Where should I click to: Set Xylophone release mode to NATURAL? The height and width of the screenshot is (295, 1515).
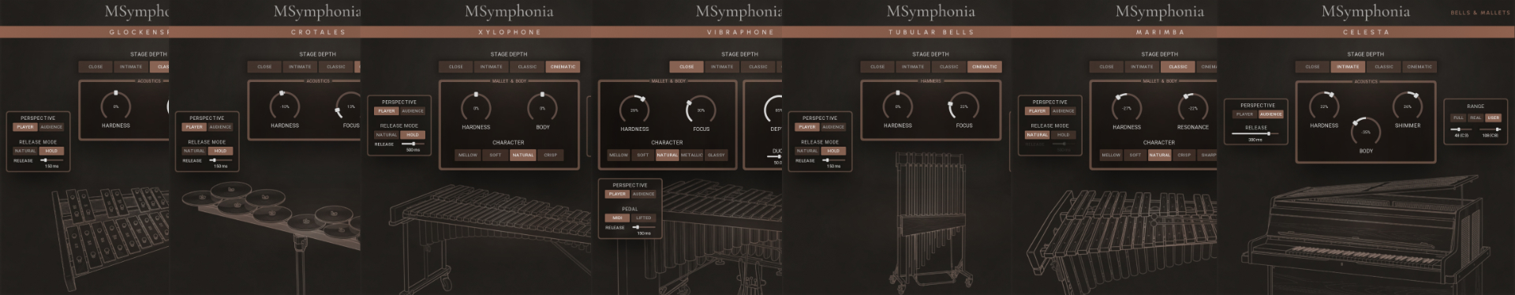pos(387,135)
